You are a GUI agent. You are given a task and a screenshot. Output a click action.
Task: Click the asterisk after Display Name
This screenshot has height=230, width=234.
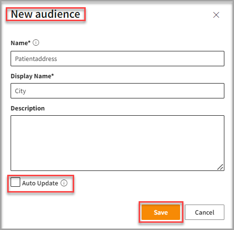click(52, 75)
